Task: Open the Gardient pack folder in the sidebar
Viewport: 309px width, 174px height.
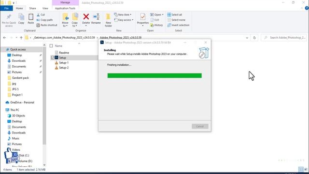Action: point(18,78)
